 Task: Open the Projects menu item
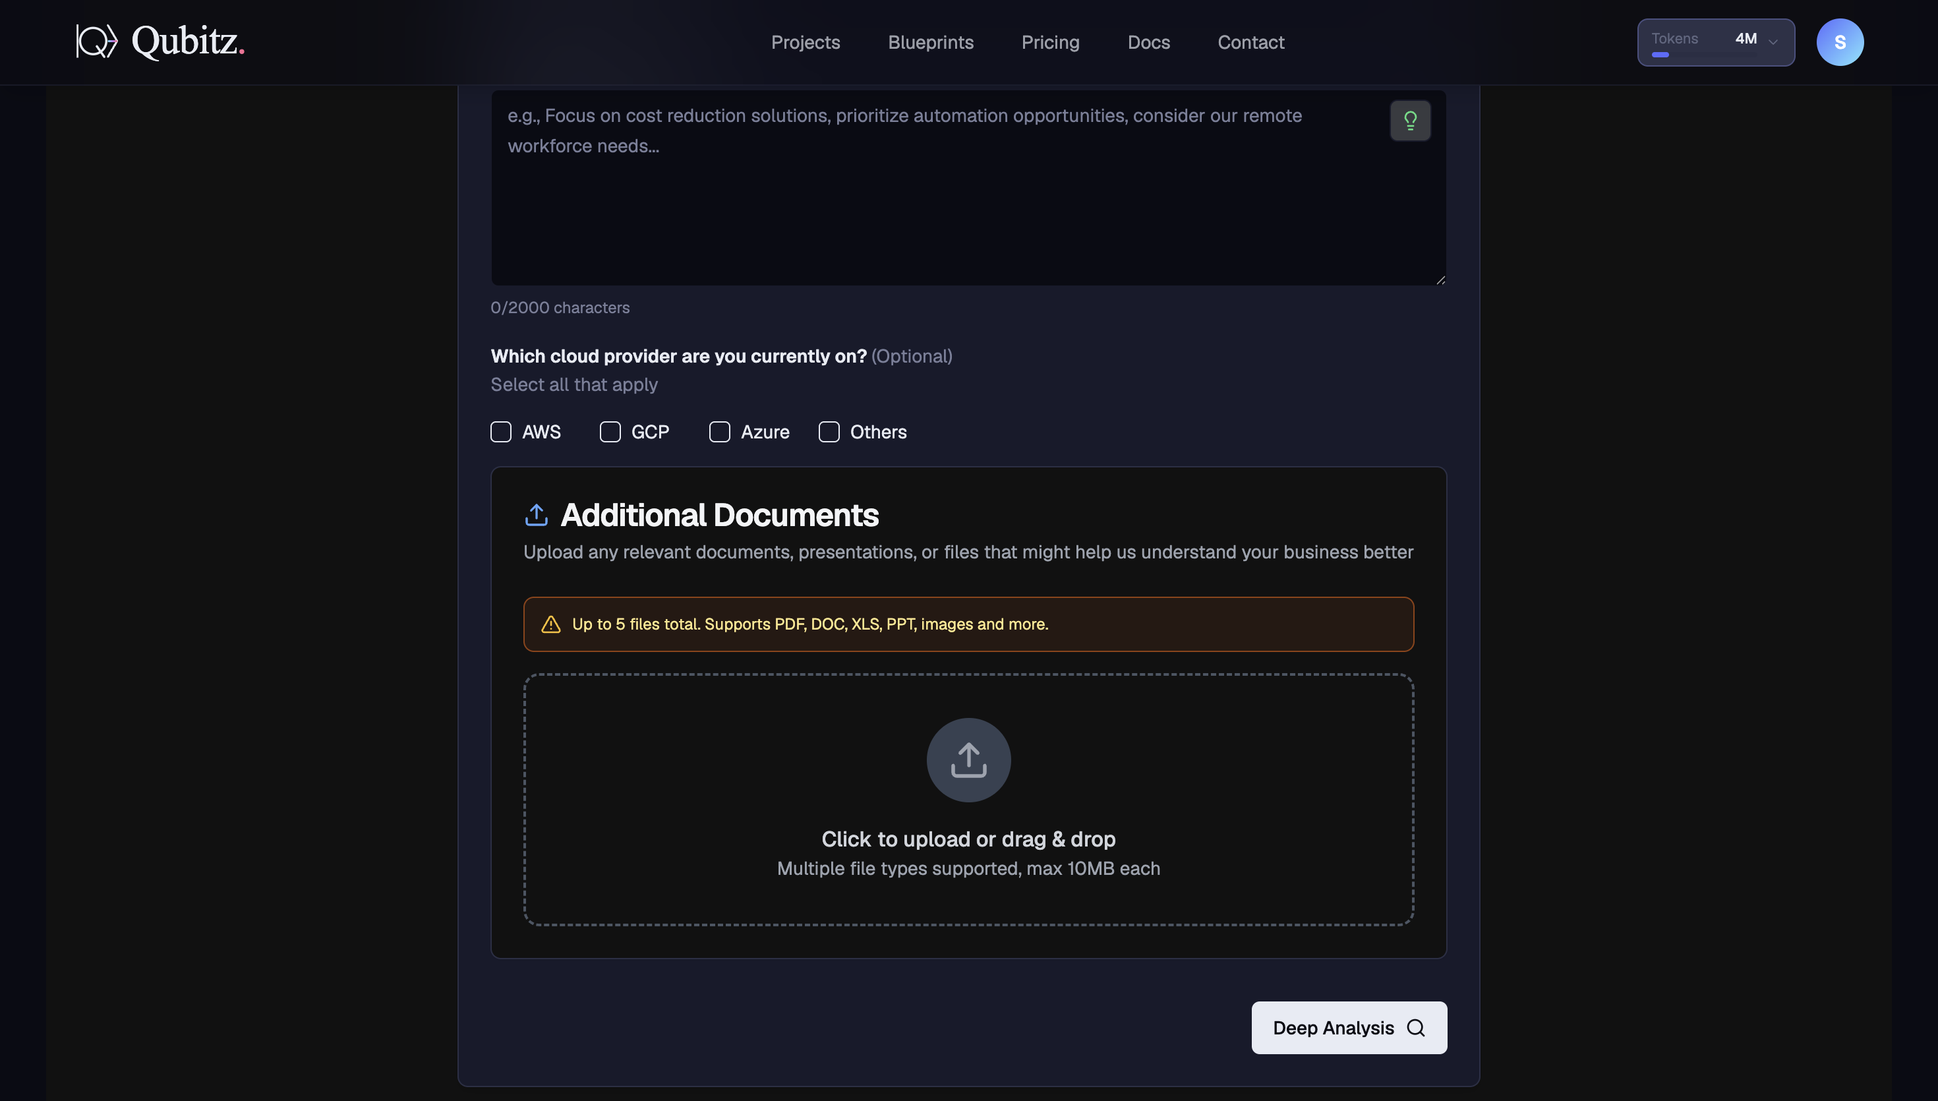[805, 42]
